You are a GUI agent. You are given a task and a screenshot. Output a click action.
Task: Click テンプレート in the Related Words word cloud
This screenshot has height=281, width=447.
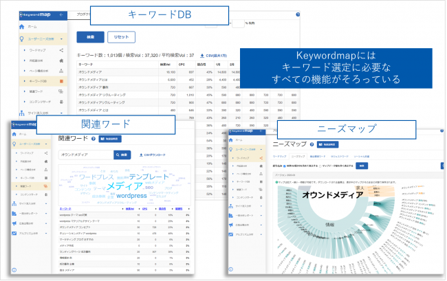pyautogui.click(x=149, y=177)
